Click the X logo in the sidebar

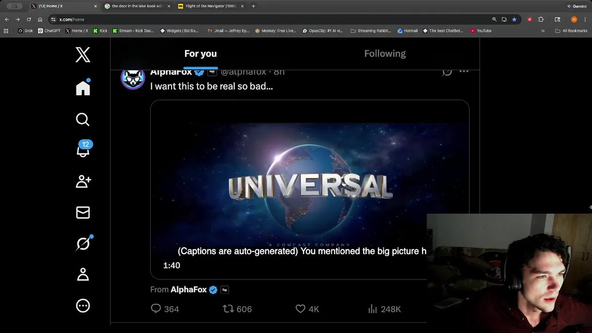coord(83,55)
